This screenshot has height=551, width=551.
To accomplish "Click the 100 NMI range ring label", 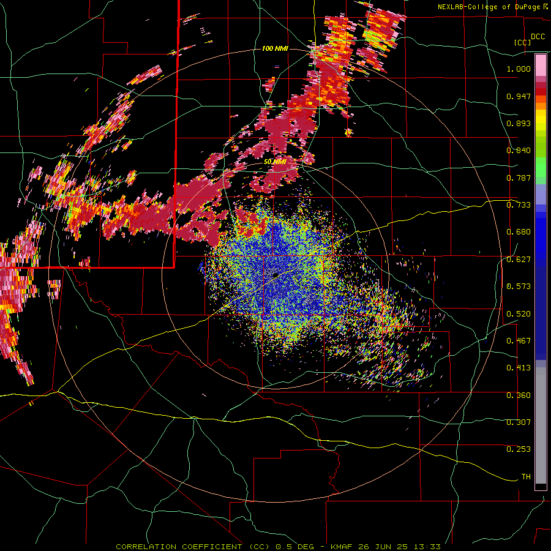I will pos(275,48).
